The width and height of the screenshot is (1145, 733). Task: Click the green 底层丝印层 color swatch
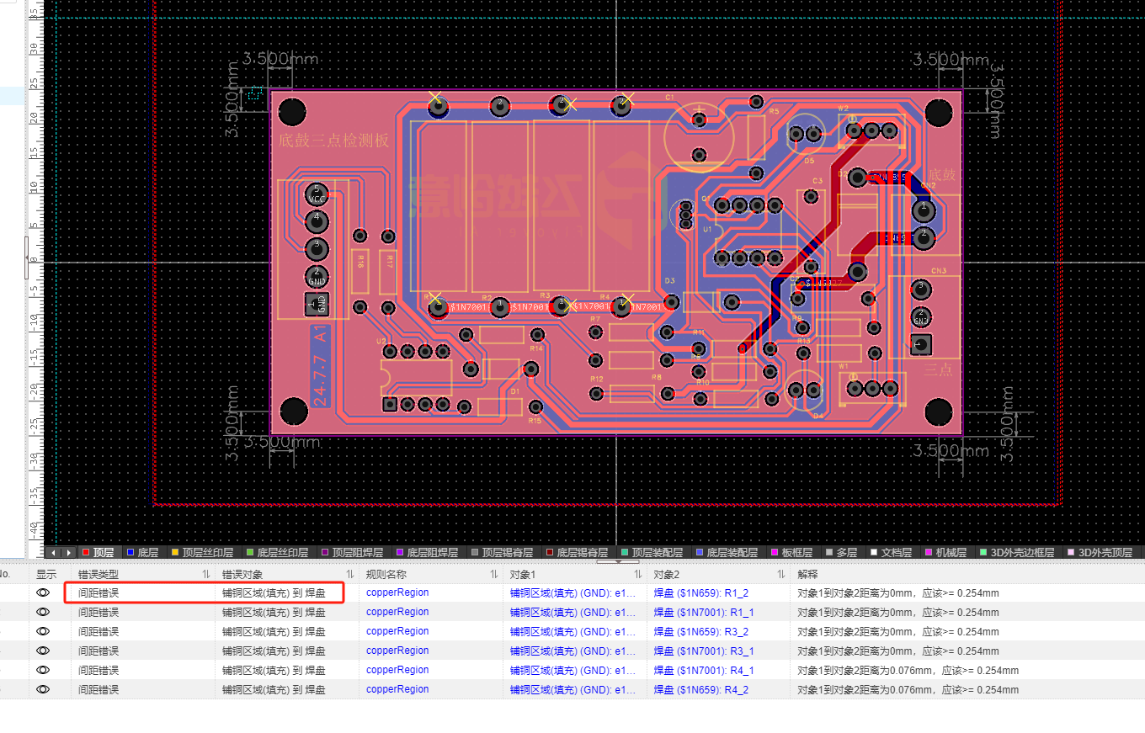(x=249, y=553)
